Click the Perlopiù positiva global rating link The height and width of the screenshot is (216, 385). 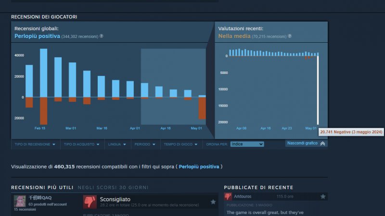[x=37, y=36]
